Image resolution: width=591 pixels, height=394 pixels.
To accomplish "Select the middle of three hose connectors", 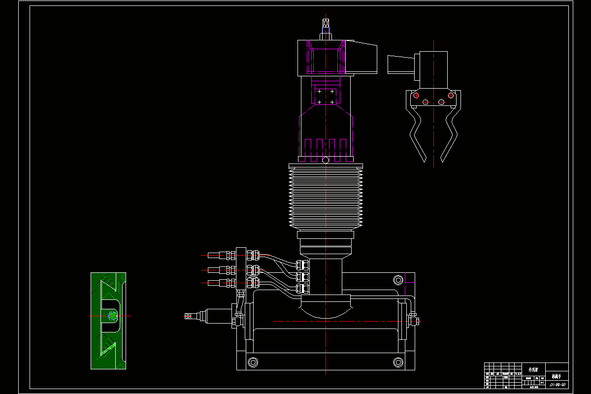I will click(222, 269).
